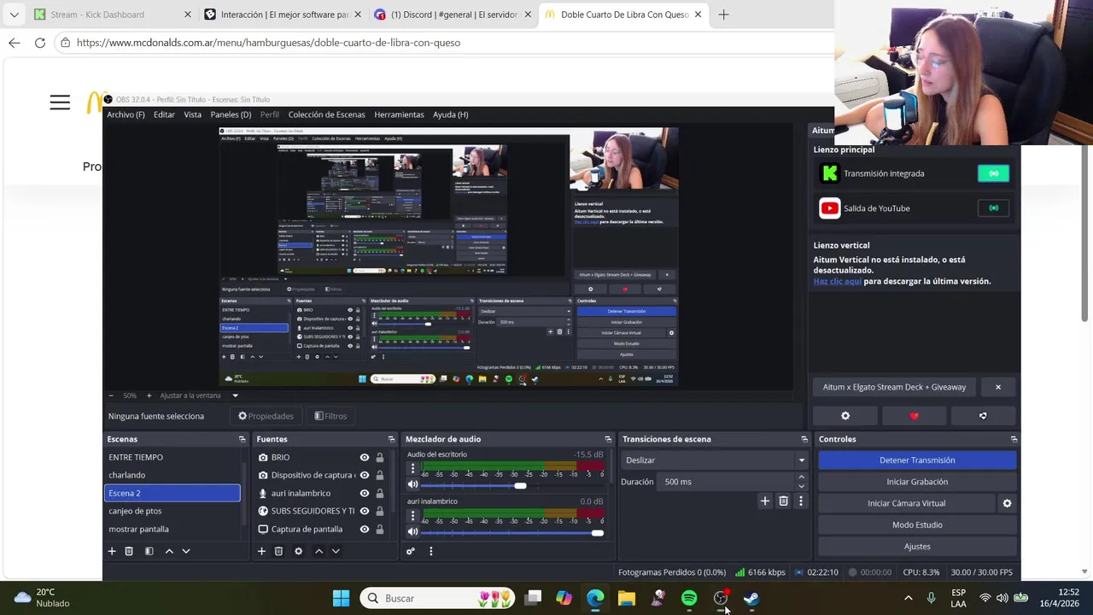1093x615 pixels.
Task: Add a source with plus icon in Fuentes
Action: pyautogui.click(x=261, y=551)
